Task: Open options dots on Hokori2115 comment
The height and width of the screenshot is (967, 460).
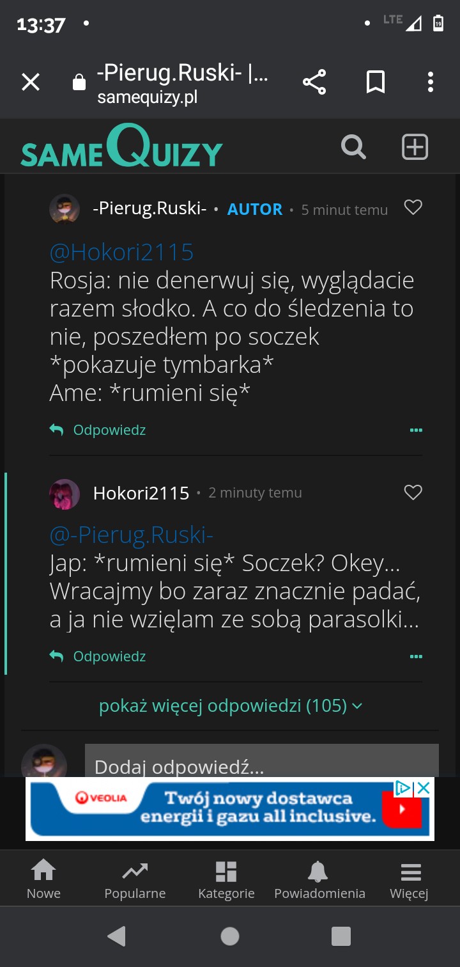Action: coord(416,657)
